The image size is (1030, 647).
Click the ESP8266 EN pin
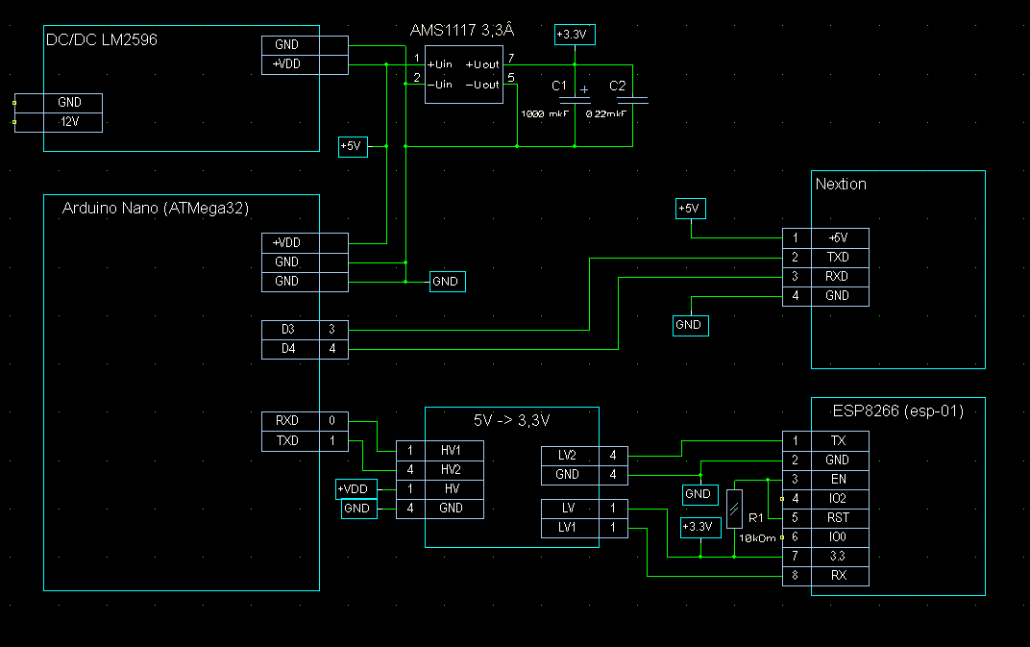click(837, 479)
